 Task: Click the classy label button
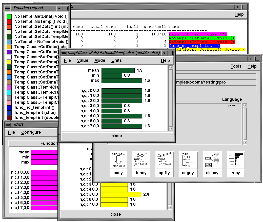click(x=212, y=173)
